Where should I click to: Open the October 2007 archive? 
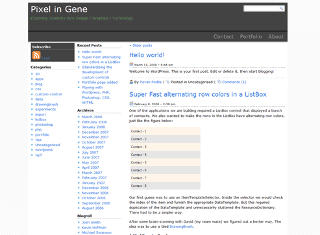93,142
